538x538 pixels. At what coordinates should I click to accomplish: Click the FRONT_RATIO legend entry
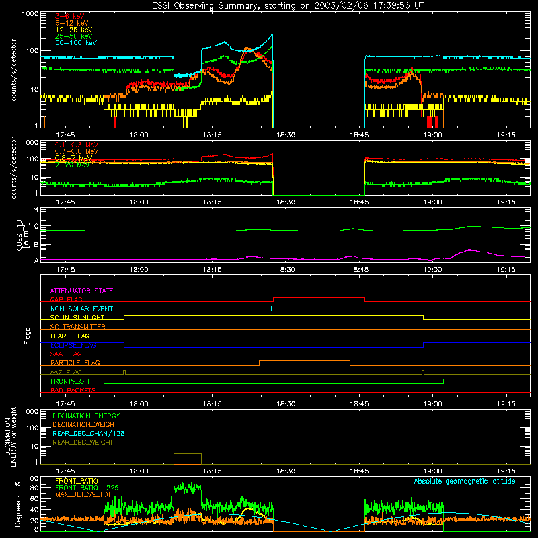tap(77, 481)
